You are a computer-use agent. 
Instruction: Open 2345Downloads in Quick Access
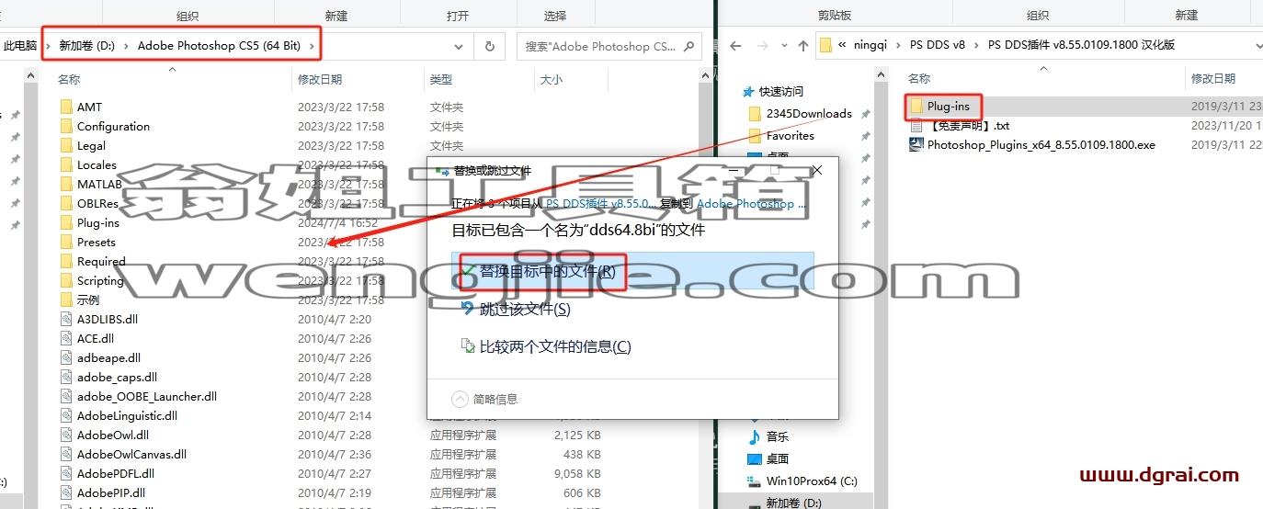(x=809, y=113)
